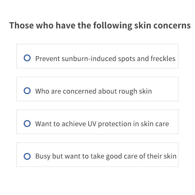This screenshot has height=195, width=195.
Task: Select the circle next to Busy option
Action: 27,156
